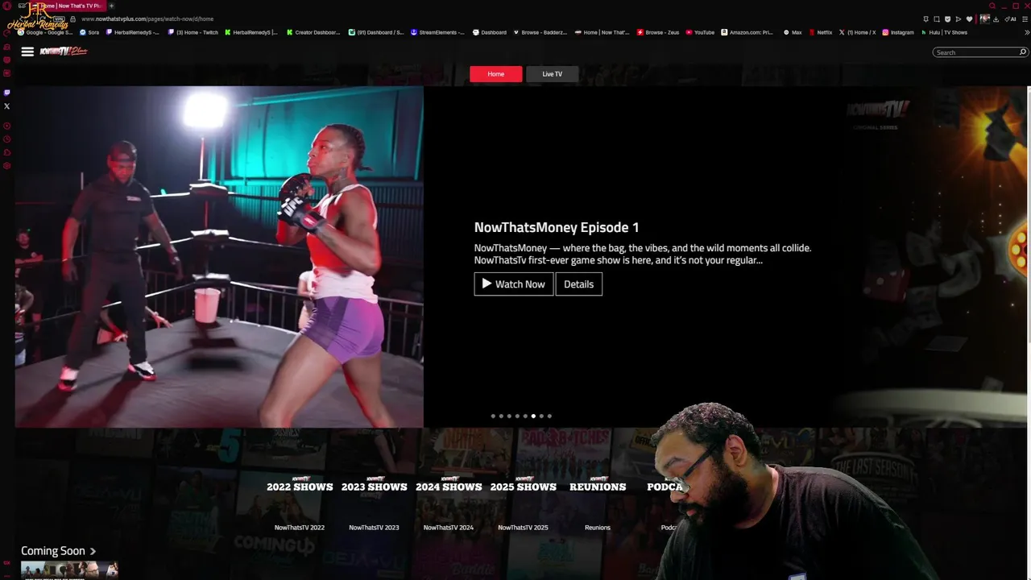Image resolution: width=1031 pixels, height=580 pixels.
Task: Click the NowThatsMoney boxing ring hero image
Action: 219,257
